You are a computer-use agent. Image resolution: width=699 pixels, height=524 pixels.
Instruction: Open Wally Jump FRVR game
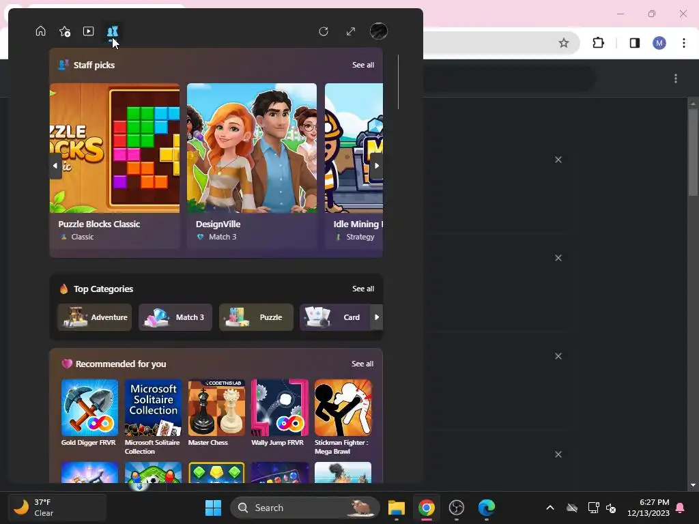[279, 413]
